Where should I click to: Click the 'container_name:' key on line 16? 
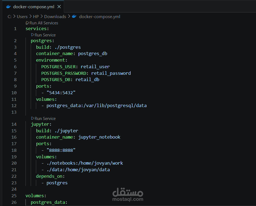point(56,137)
